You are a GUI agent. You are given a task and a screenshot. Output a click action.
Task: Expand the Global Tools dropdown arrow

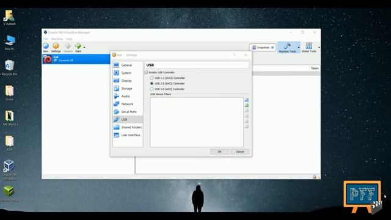click(319, 48)
